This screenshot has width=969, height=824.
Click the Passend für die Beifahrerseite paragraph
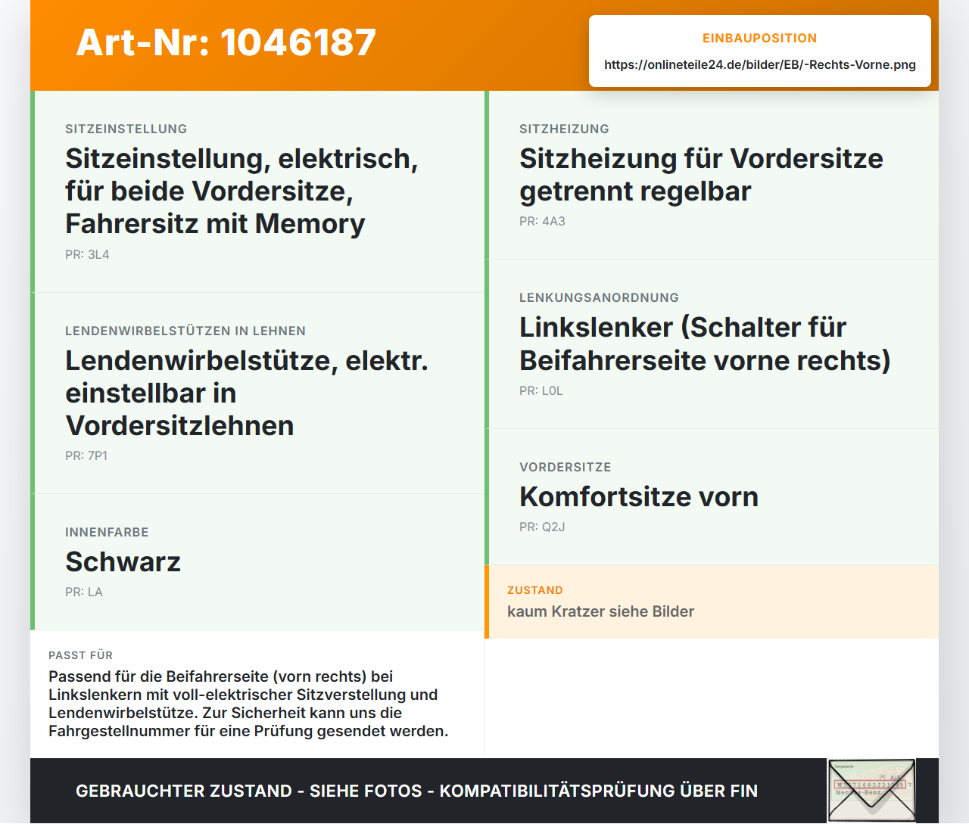tap(248, 704)
